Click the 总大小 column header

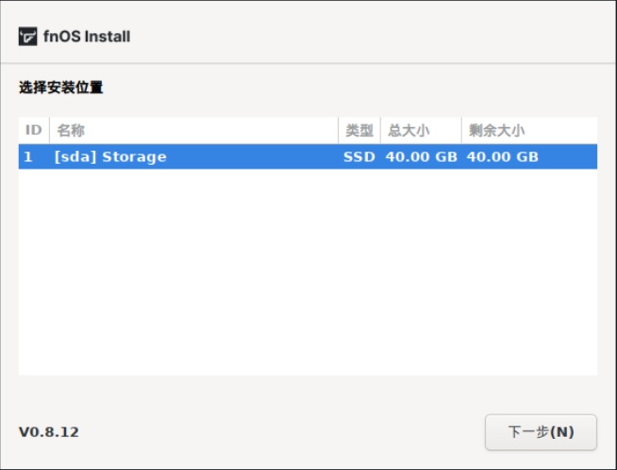click(421, 131)
